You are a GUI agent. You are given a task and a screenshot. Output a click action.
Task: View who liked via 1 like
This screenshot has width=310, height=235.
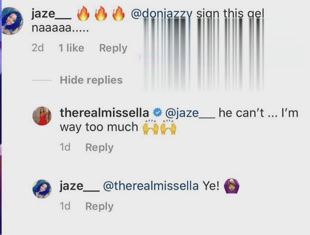pos(71,48)
